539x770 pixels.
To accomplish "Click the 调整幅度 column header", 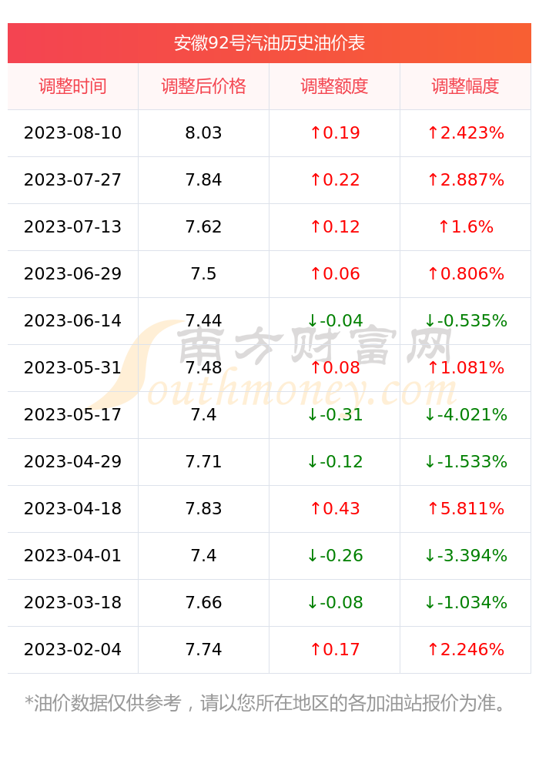I will click(x=465, y=86).
